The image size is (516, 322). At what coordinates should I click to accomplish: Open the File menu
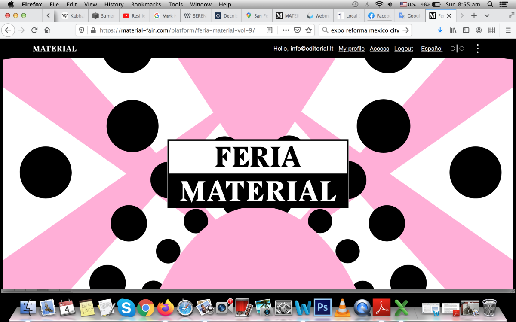54,4
